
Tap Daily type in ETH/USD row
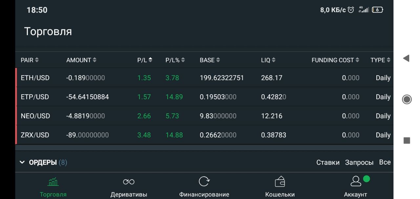tap(383, 78)
